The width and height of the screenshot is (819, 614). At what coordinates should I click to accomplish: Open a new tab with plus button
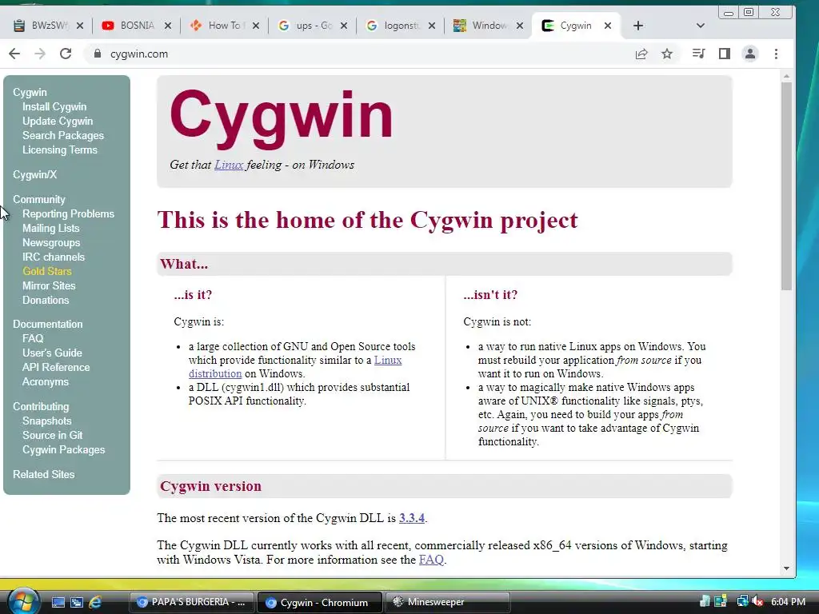click(638, 26)
